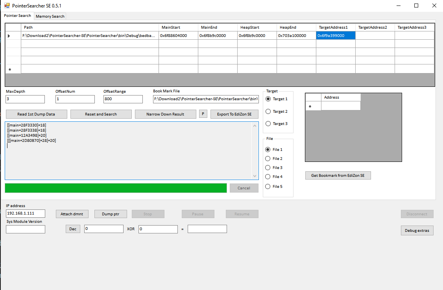Click the small P button
This screenshot has height=290, width=443.
[x=203, y=114]
